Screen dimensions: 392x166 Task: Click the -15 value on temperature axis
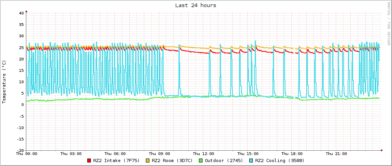click(20, 139)
